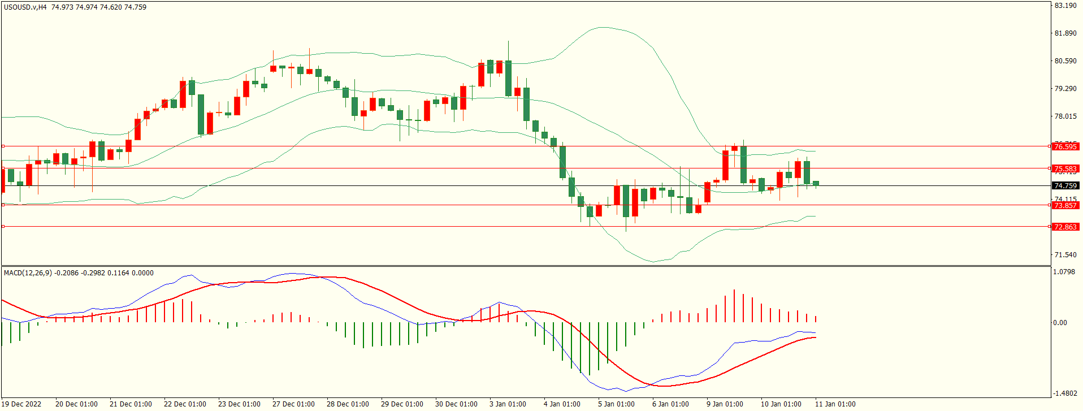
Task: Click the 80.590 price scale value
Action: (x=1065, y=61)
